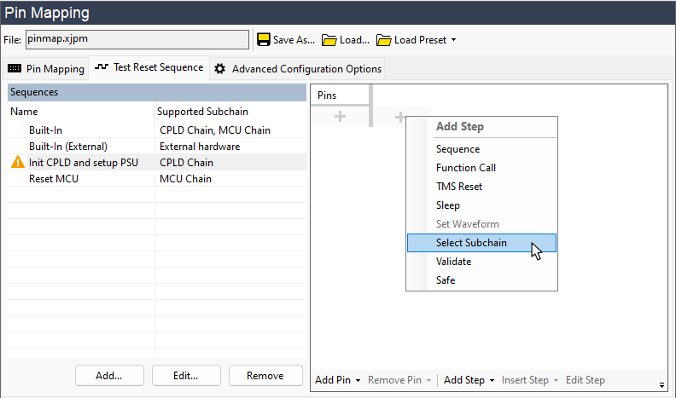Image resolution: width=676 pixels, height=398 pixels.
Task: Click the File name input field
Action: 136,39
